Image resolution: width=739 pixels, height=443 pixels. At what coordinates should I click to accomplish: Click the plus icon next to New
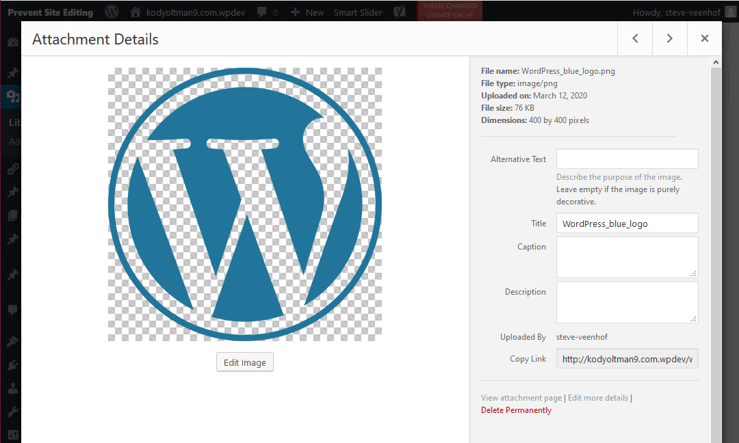(x=295, y=12)
